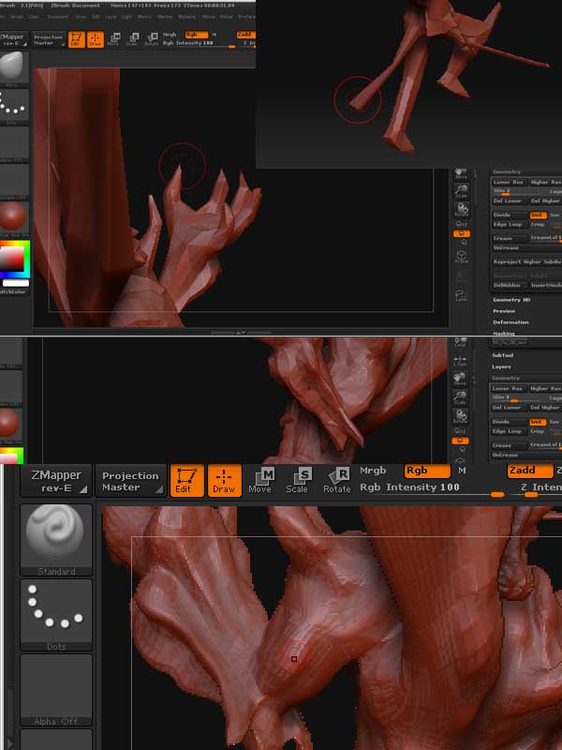Image resolution: width=562 pixels, height=750 pixels.
Task: Click the small brush thumbnail in the top screenshot's left shelf
Action: (x=13, y=67)
